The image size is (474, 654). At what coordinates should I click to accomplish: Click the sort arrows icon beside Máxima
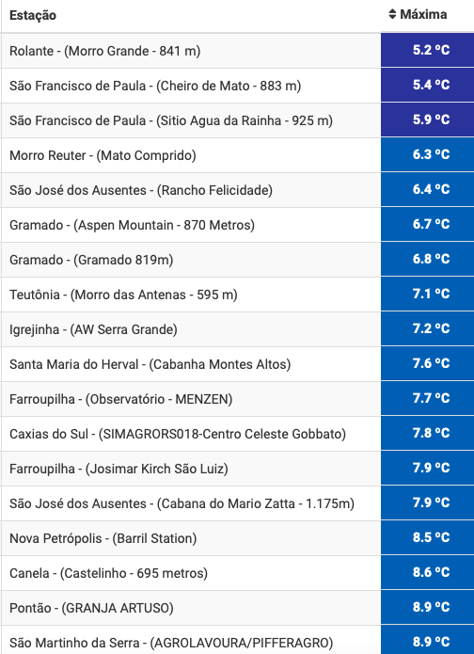[x=392, y=15]
